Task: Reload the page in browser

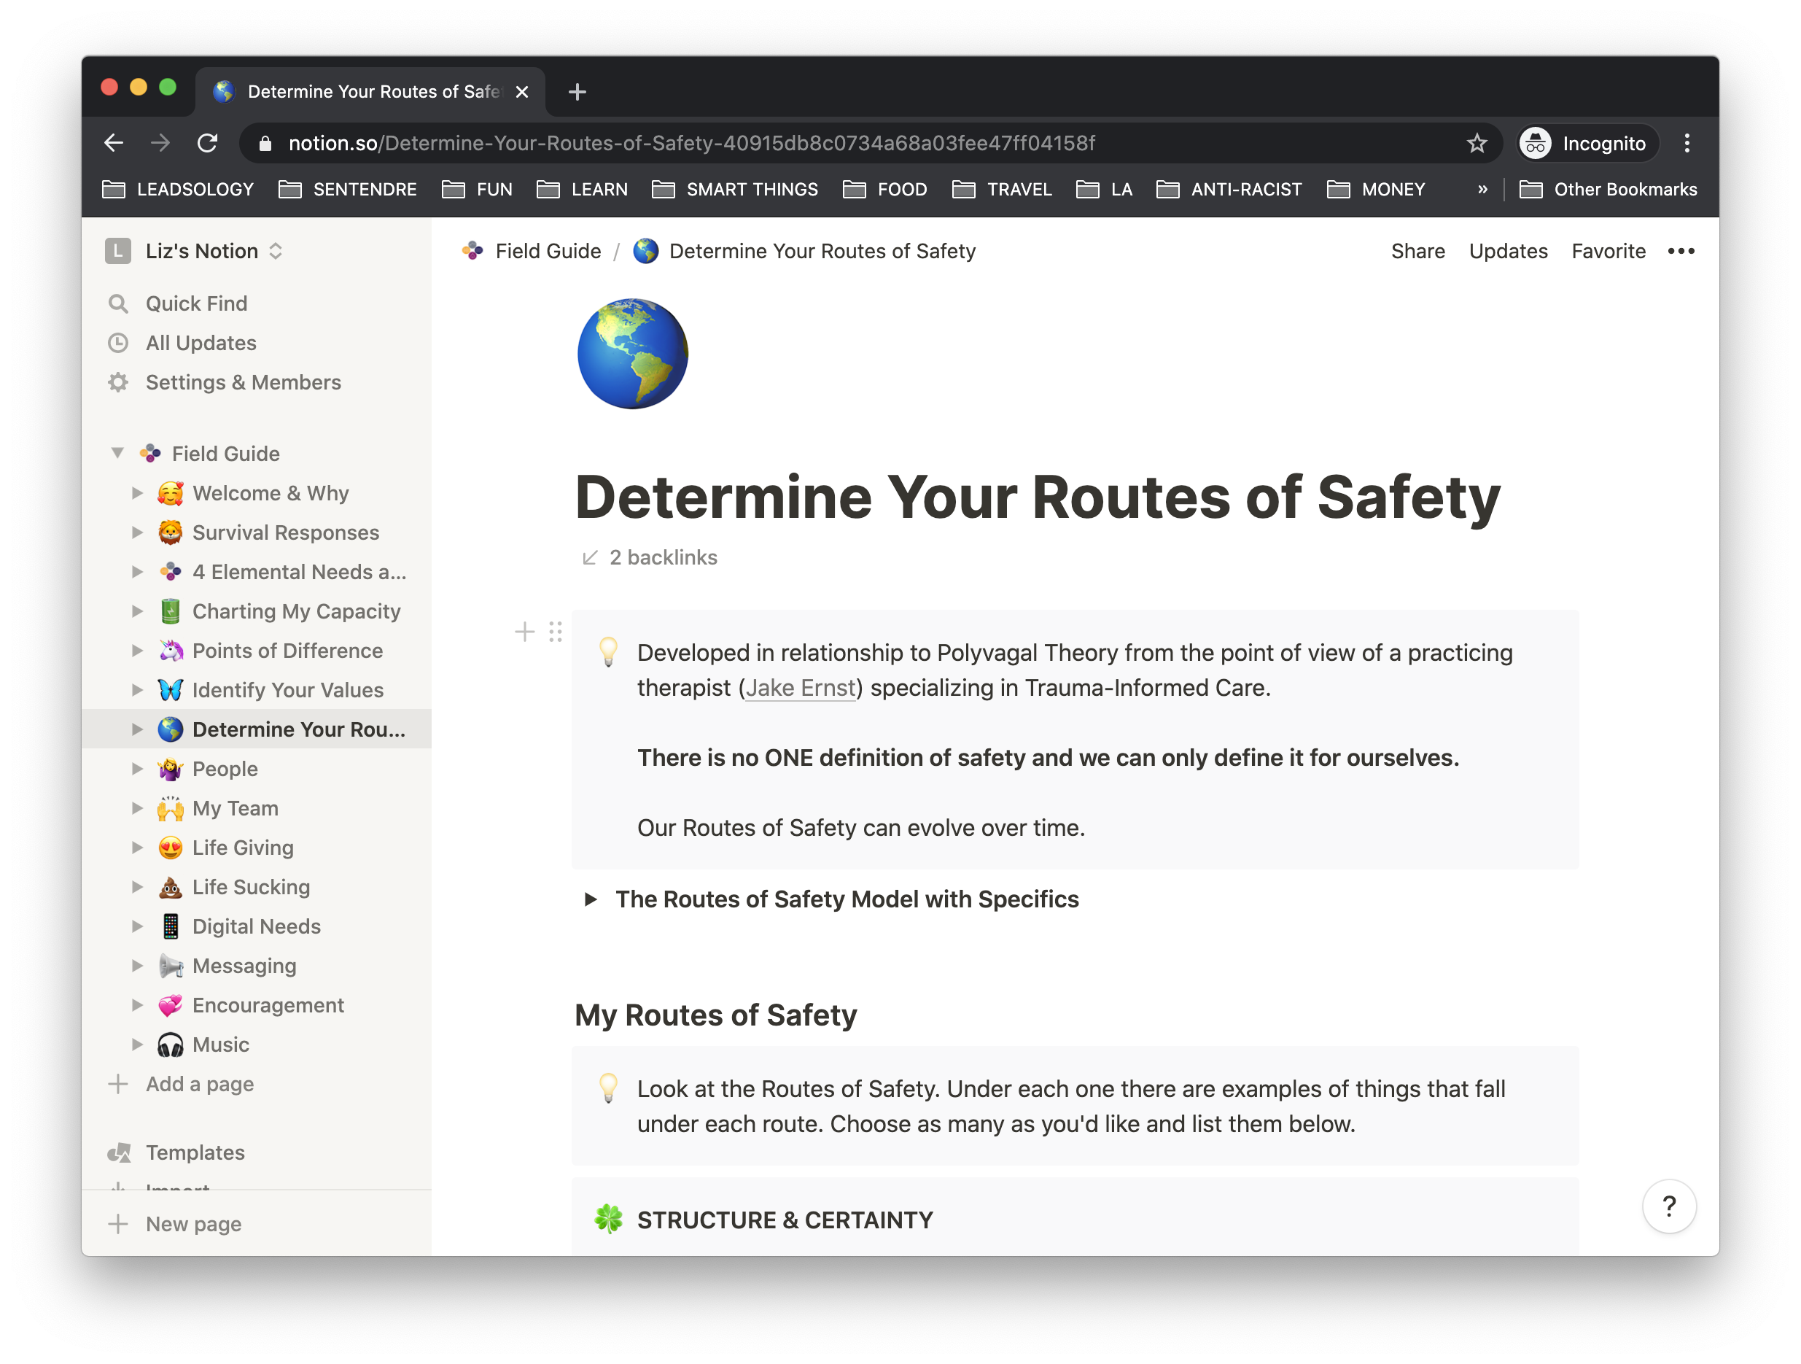Action: pos(208,143)
